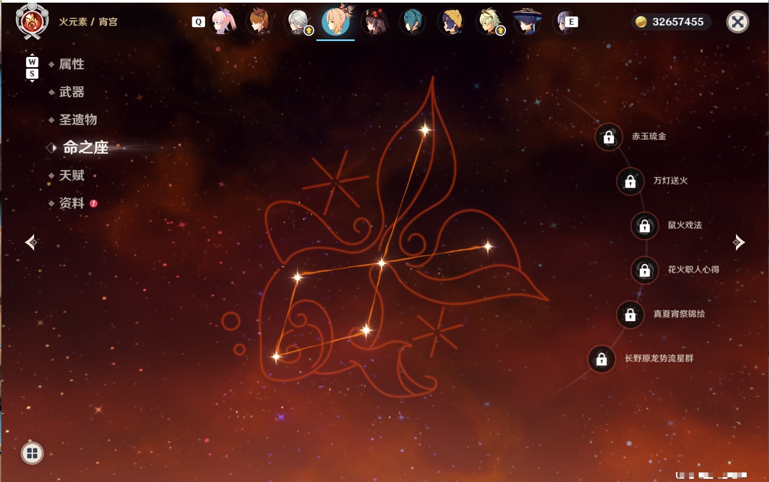Click the 真夏宵祭锦绘 constellation label

(679, 314)
